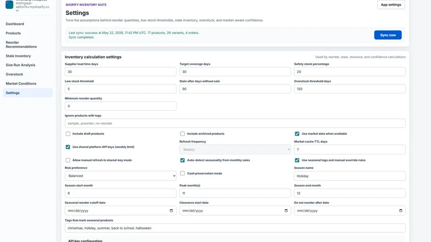Enable Include draft products checkbox

68,134
